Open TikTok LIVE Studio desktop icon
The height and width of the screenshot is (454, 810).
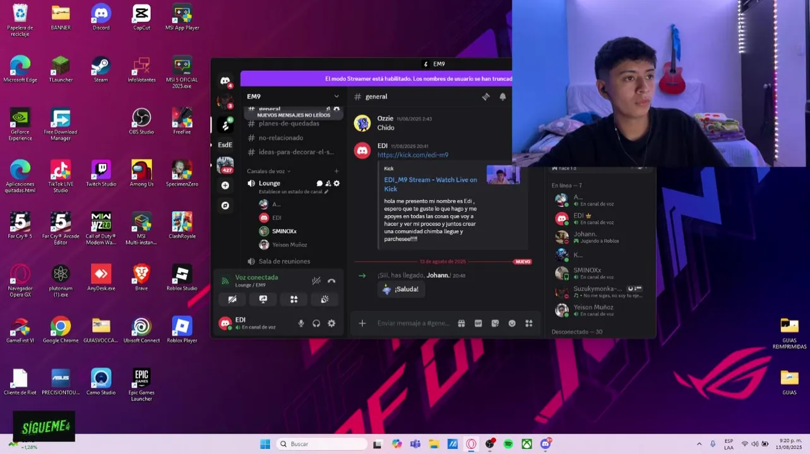pos(61,177)
